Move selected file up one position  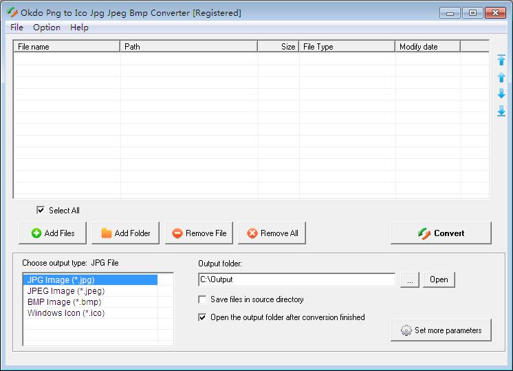click(x=501, y=77)
